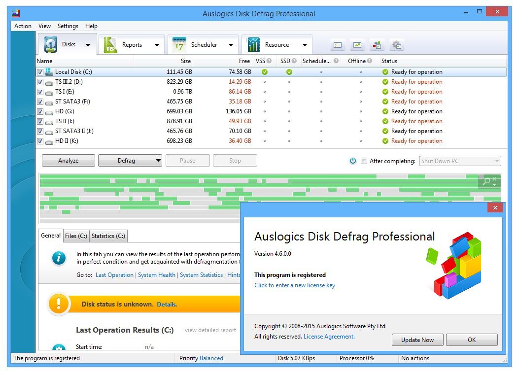Click the checklist view toolbar icon
This screenshot has height=375, width=518.
(337, 45)
